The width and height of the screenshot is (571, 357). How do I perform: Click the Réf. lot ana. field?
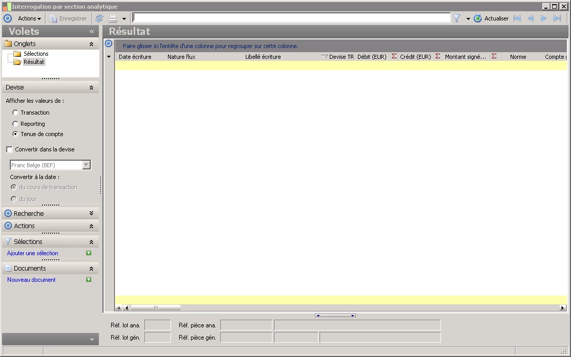[158, 325]
